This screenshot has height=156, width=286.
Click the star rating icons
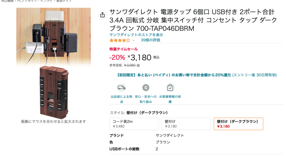click(x=120, y=40)
